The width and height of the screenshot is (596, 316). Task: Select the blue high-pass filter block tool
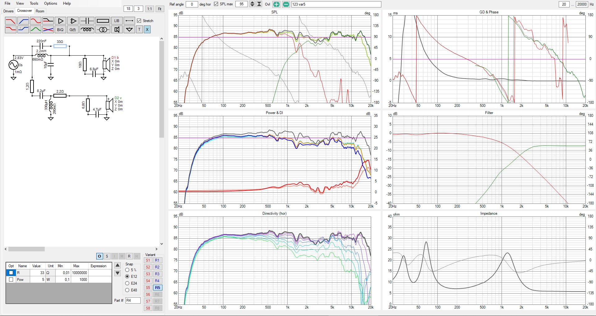click(23, 21)
